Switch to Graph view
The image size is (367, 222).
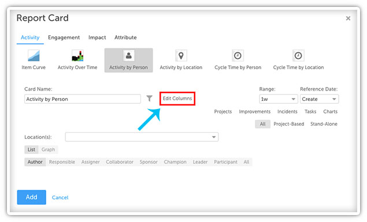coord(48,150)
